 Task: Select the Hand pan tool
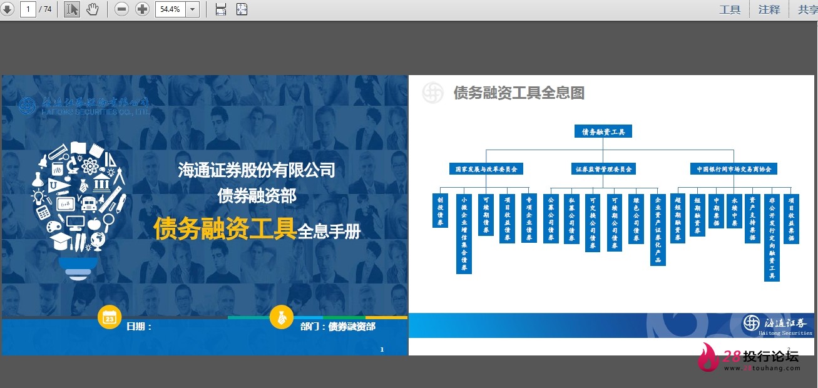click(93, 9)
